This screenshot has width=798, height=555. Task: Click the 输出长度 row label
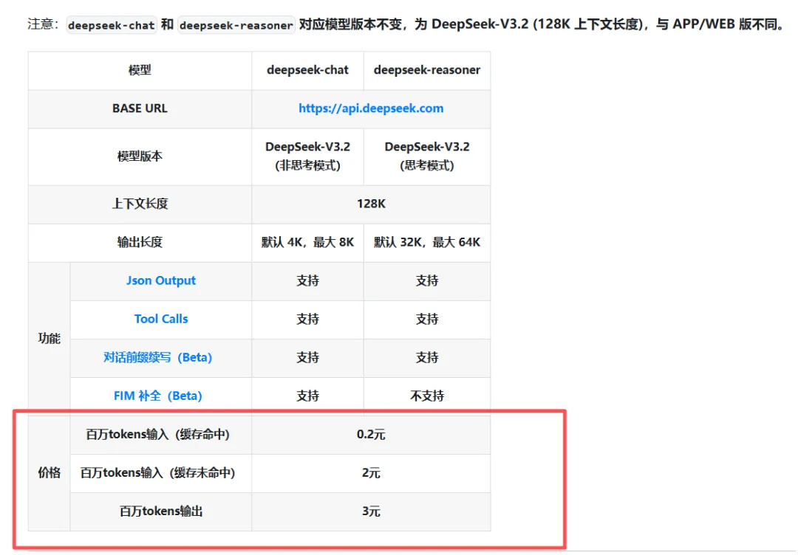click(140, 242)
